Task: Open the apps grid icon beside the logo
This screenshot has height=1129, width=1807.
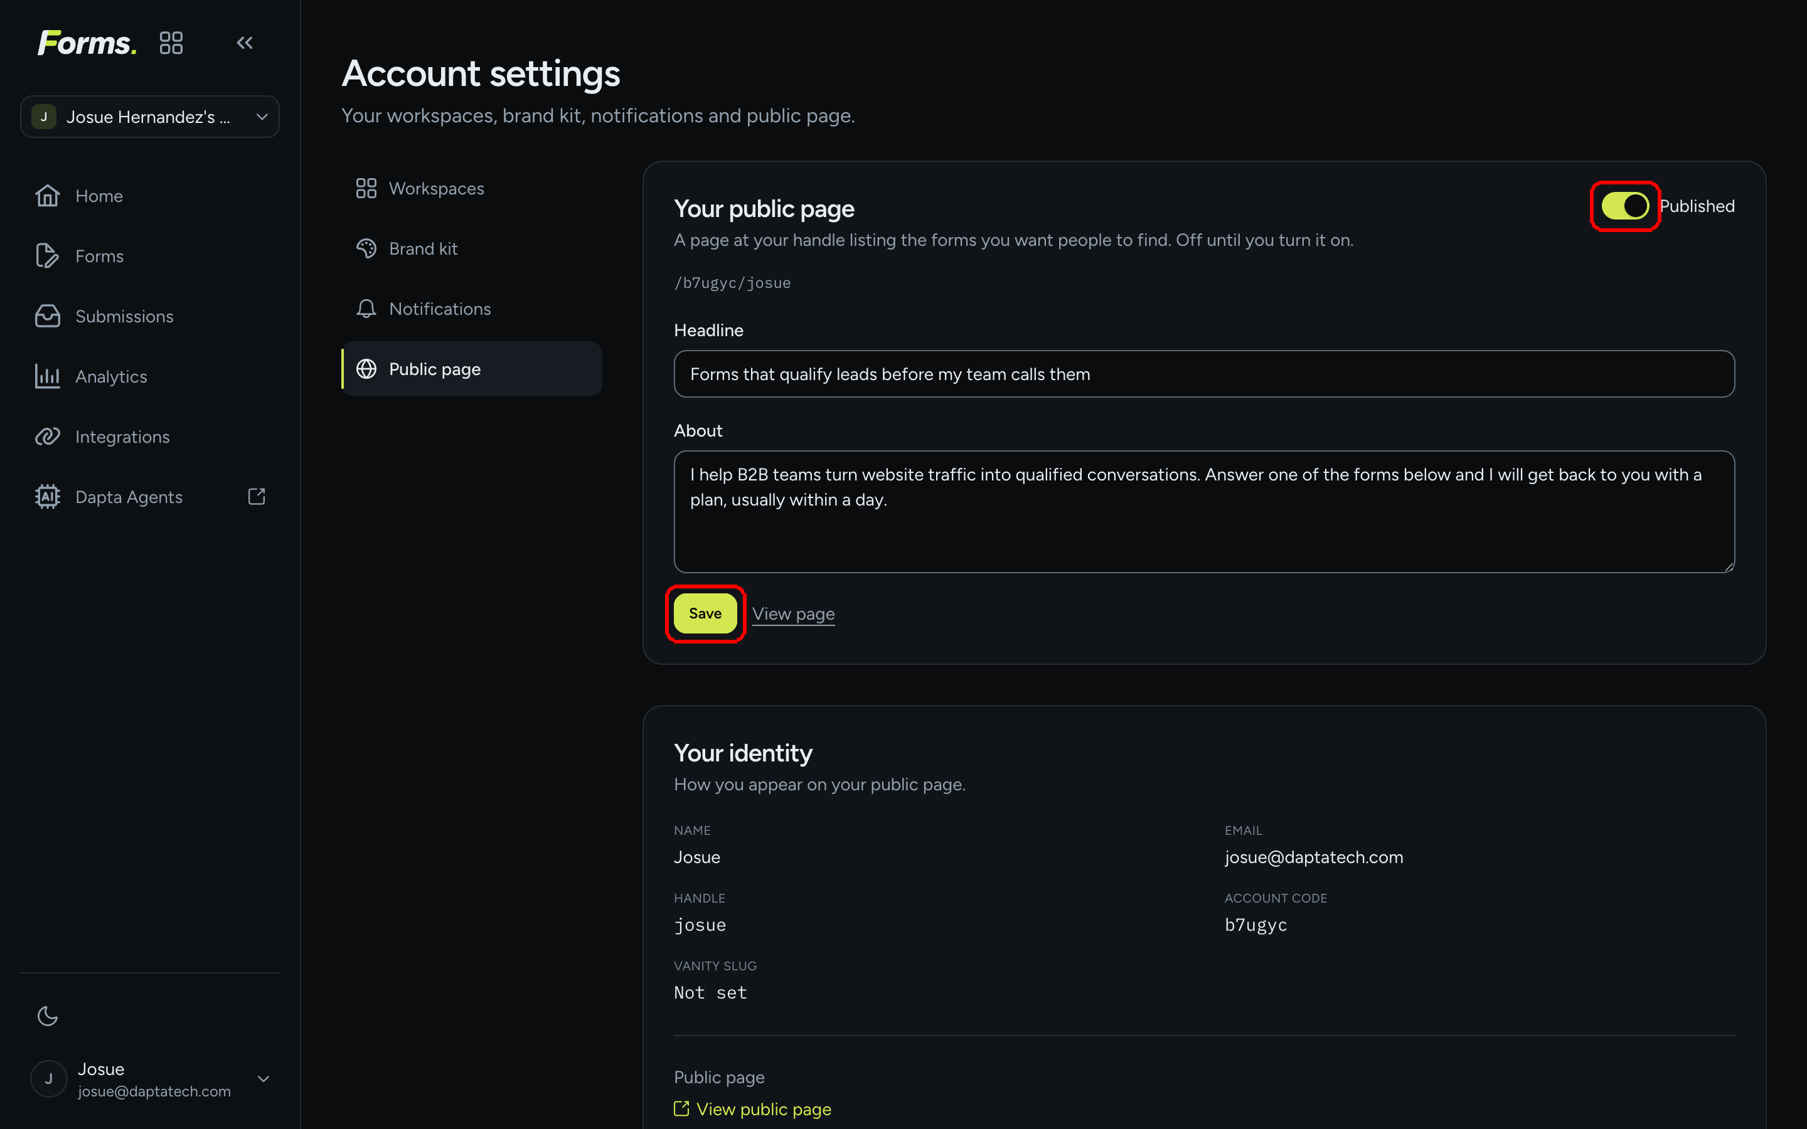Action: pyautogui.click(x=171, y=43)
